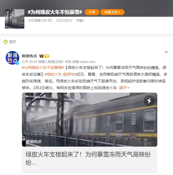Screen dimensions: 173x175
Task: Click the 微博 weibo.com source link
Action: [x=84, y=62]
